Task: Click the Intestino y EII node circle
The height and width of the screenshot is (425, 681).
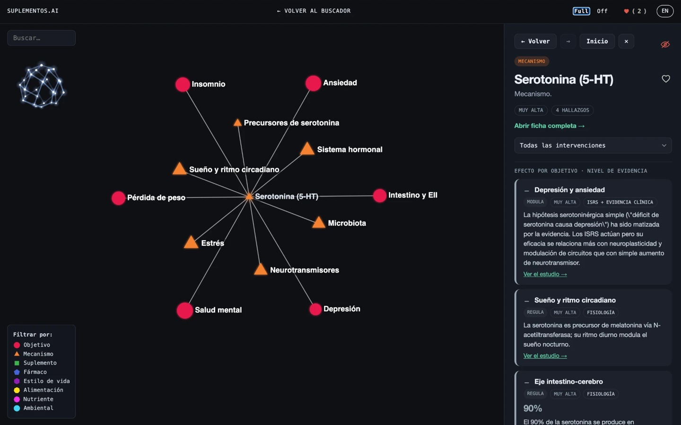Action: click(x=380, y=195)
